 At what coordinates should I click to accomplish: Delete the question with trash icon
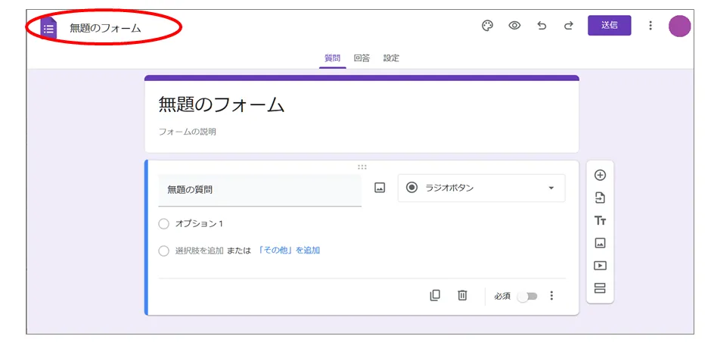[x=462, y=296]
